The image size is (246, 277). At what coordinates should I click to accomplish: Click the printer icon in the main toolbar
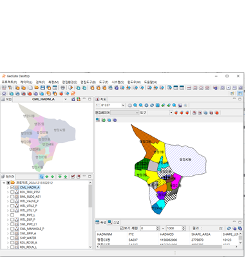(62, 88)
